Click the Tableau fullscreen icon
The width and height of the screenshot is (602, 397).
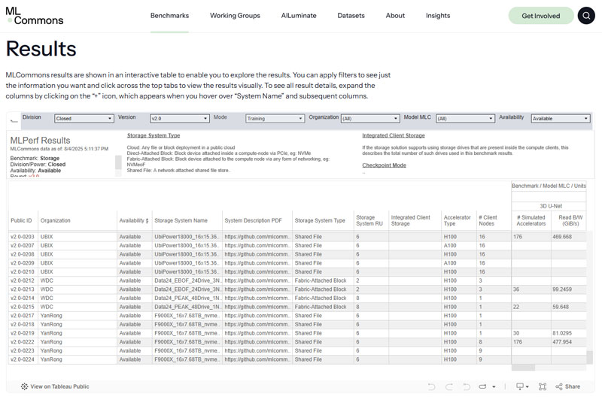542,386
